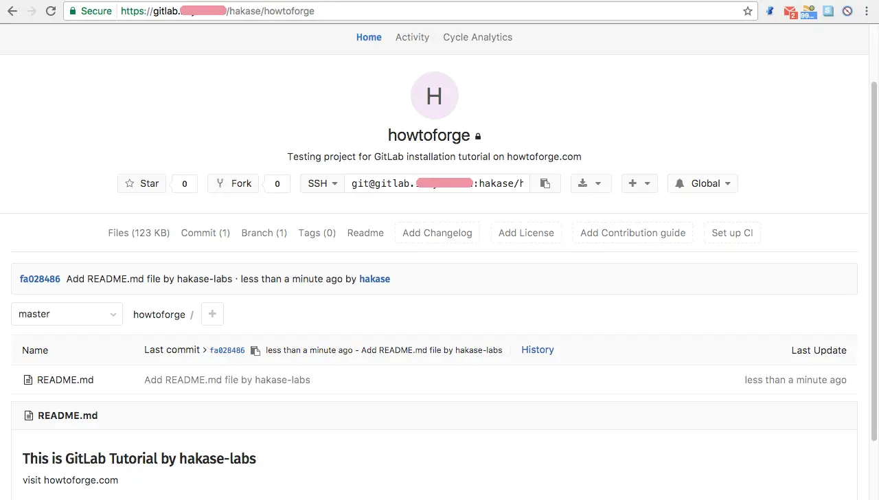This screenshot has height=500, width=879.
Task: Add a new file with the plus button beside howtoforge path
Action: pos(212,314)
